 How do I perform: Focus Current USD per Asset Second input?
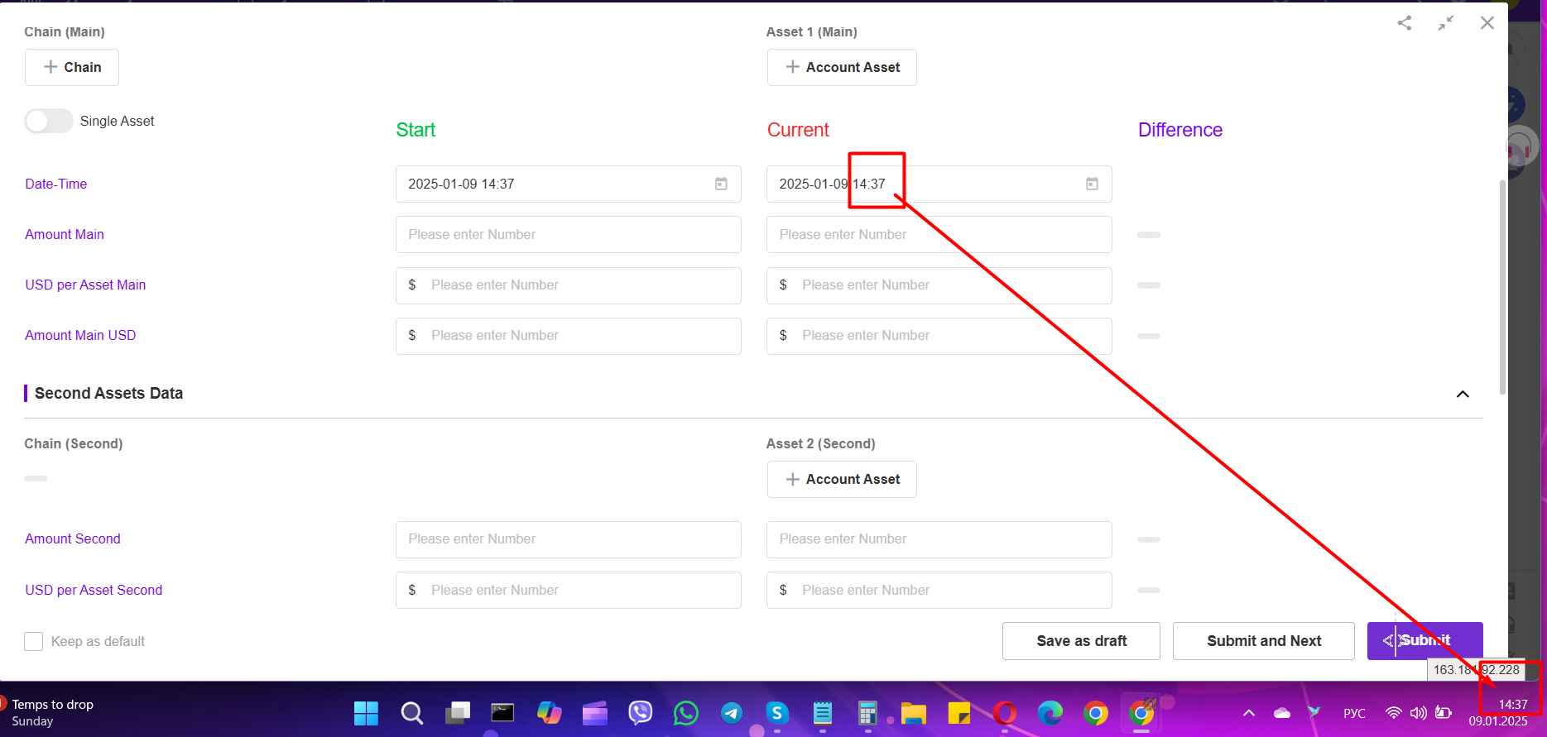tap(939, 590)
